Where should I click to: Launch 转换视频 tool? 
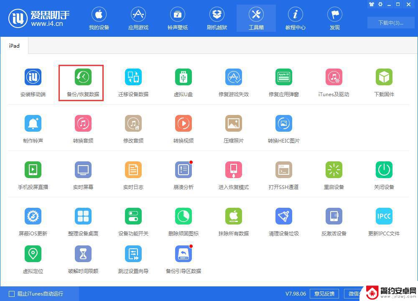click(184, 123)
